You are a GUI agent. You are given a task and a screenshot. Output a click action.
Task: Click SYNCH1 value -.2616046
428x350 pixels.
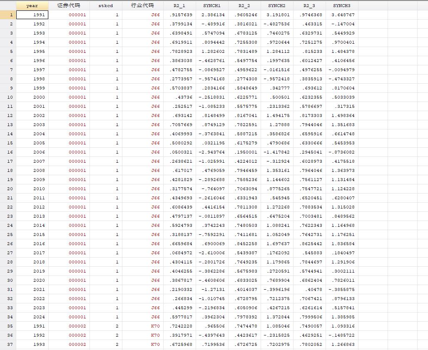(212, 198)
